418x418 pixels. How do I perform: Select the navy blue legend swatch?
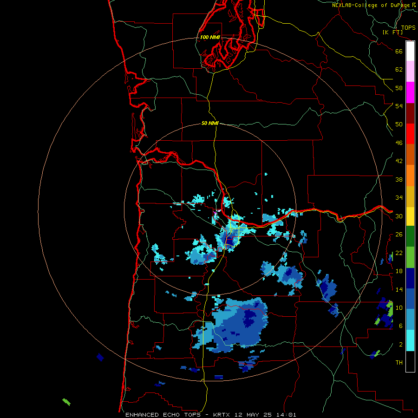(x=410, y=278)
